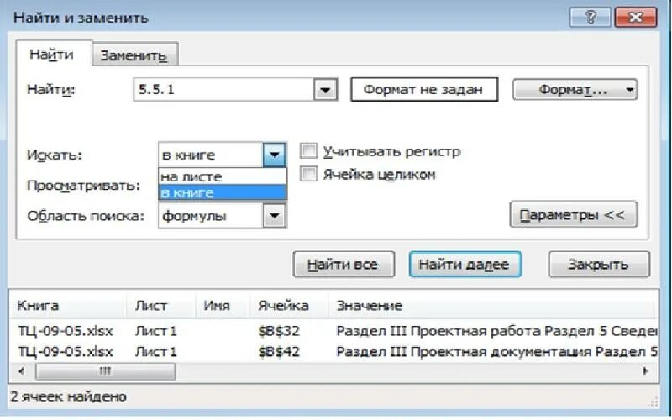
Task: Click the Проектная работа result value
Action: point(496,331)
